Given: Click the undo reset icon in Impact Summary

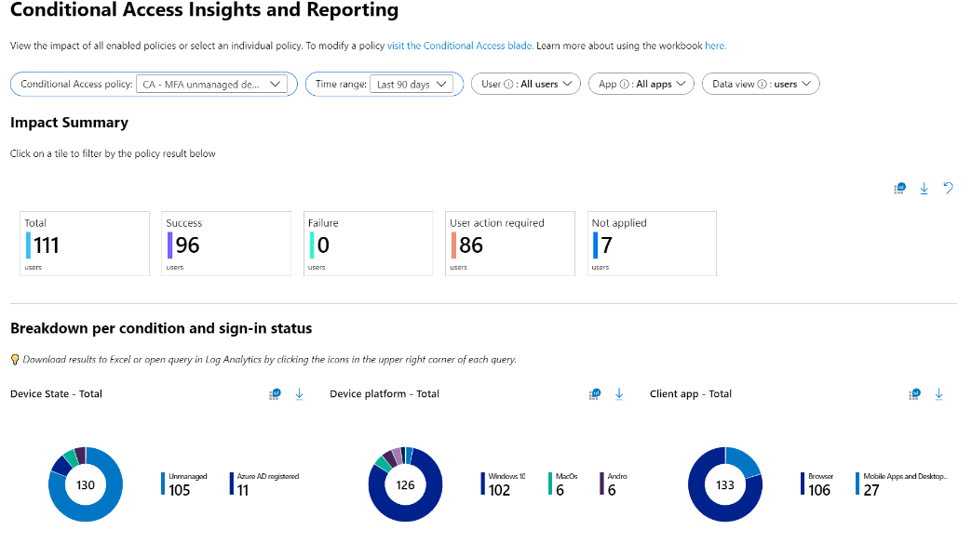Looking at the screenshot, I should click(948, 188).
